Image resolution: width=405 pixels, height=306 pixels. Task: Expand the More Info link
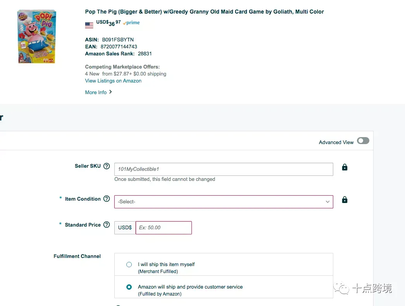(x=96, y=92)
